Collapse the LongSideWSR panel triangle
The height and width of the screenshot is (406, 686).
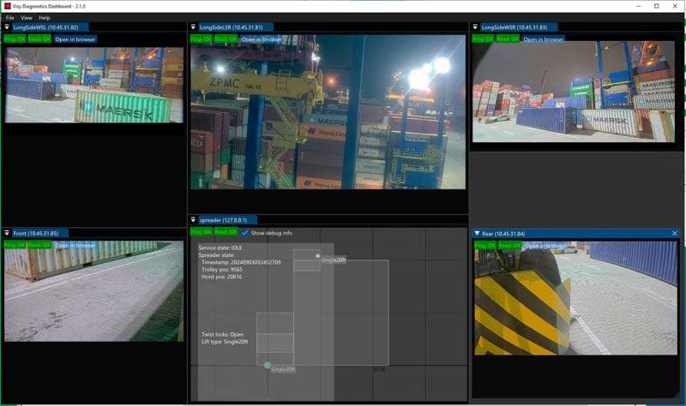click(x=475, y=27)
